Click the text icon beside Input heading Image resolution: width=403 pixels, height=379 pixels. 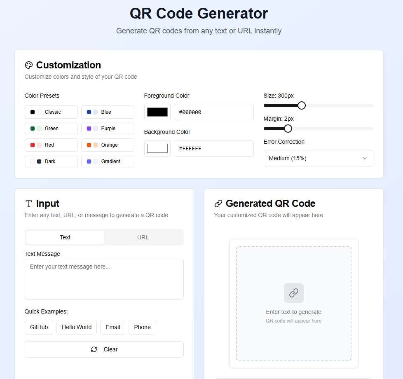click(29, 204)
